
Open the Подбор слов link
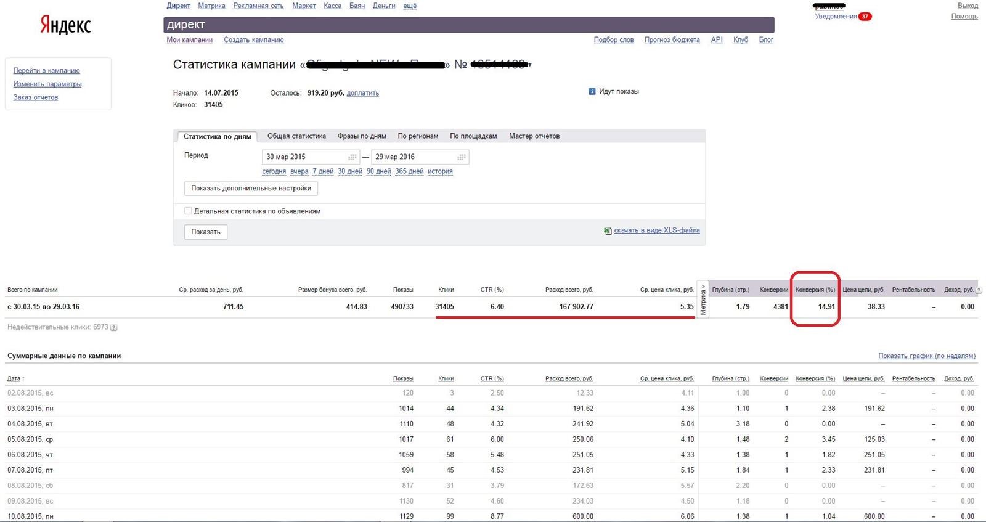pyautogui.click(x=614, y=40)
